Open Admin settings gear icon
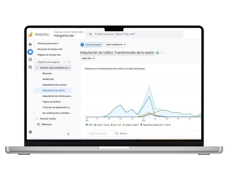The width and height of the screenshot is (228, 172). [30, 132]
